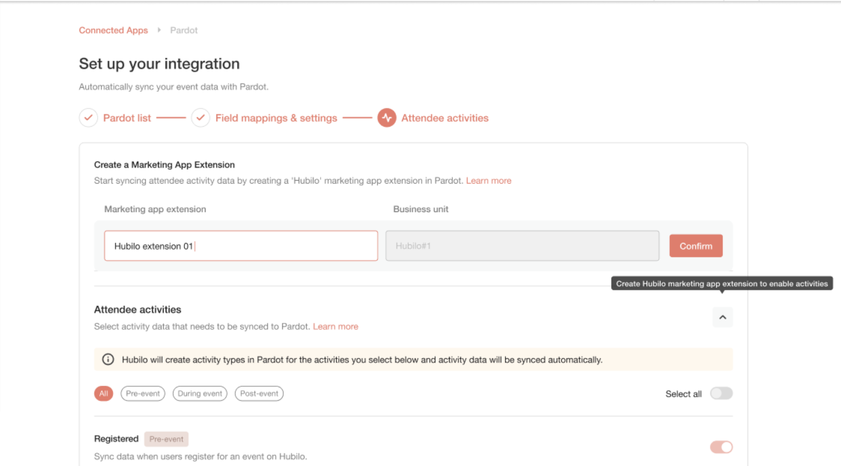Click the Pre-event tag beside Registered

166,439
